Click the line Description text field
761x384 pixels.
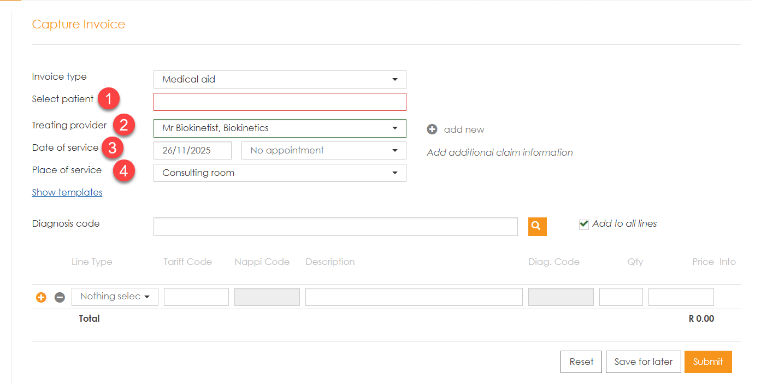pyautogui.click(x=414, y=297)
